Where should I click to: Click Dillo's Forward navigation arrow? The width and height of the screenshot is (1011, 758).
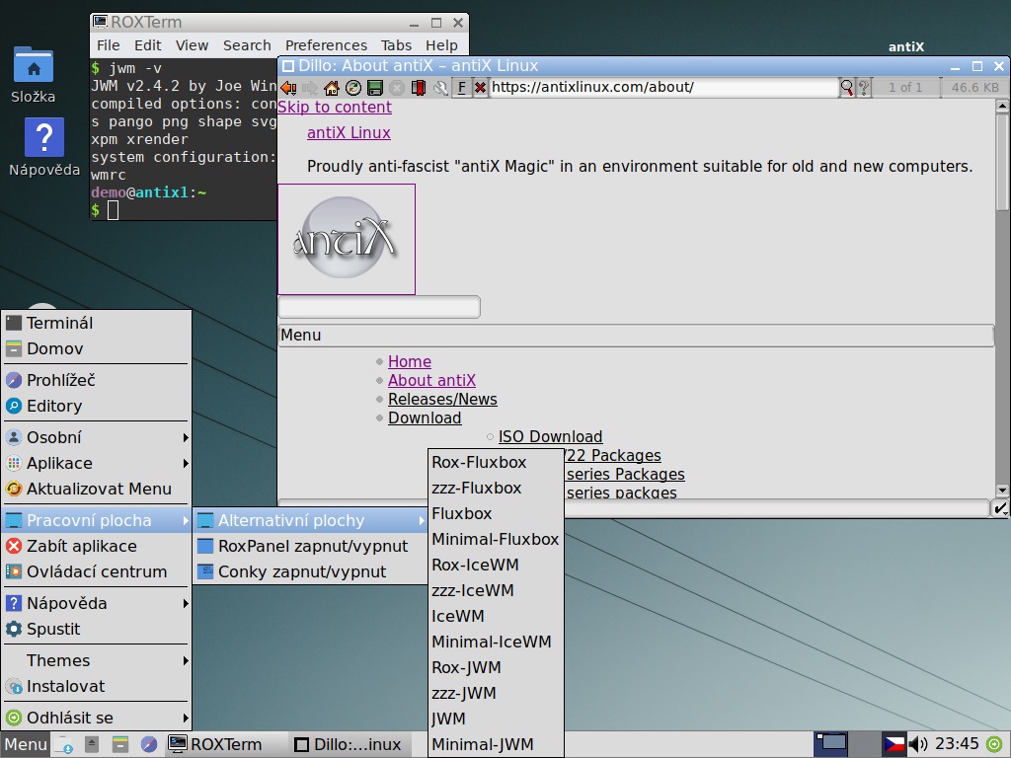pyautogui.click(x=310, y=88)
